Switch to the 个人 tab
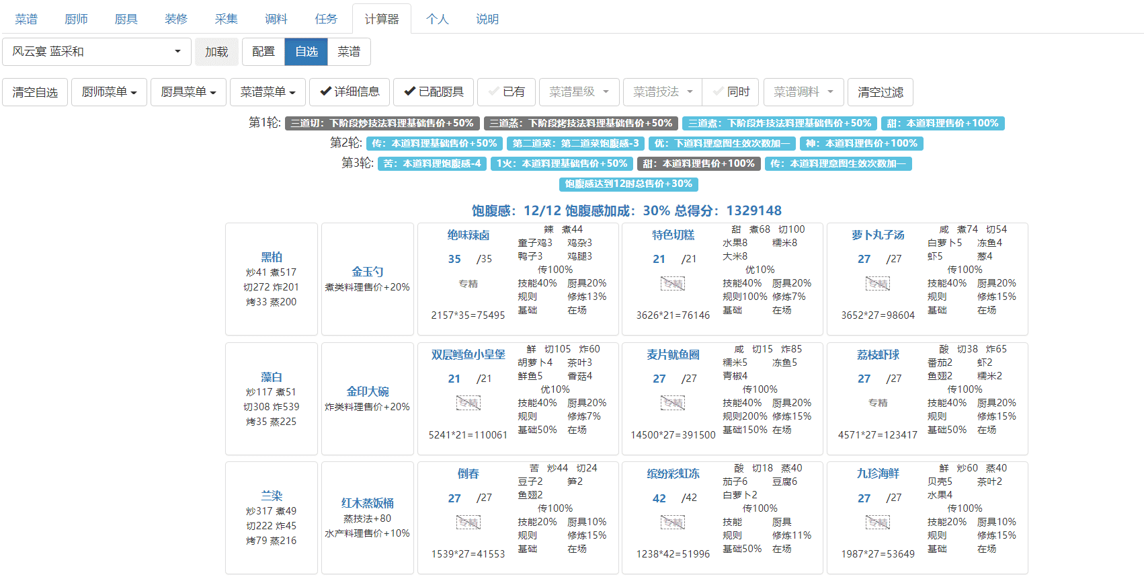Viewport: 1144px width, 577px height. pyautogui.click(x=437, y=19)
